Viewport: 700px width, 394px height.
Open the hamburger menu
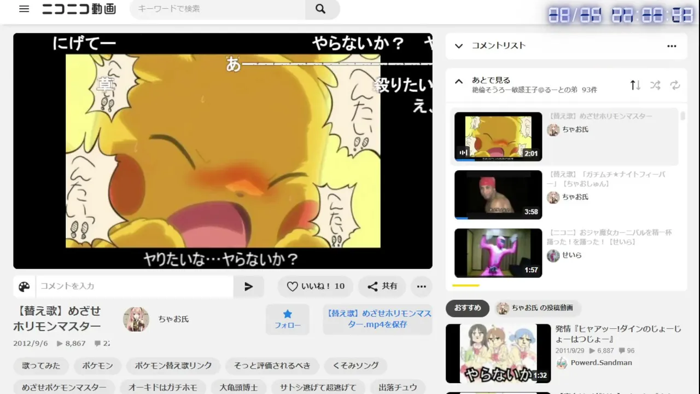point(24,9)
